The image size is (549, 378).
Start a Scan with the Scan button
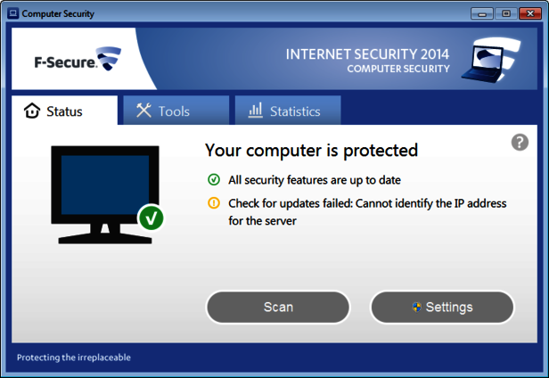point(278,307)
